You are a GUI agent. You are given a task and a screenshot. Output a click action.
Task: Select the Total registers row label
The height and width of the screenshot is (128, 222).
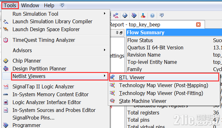pyautogui.click(x=143, y=113)
